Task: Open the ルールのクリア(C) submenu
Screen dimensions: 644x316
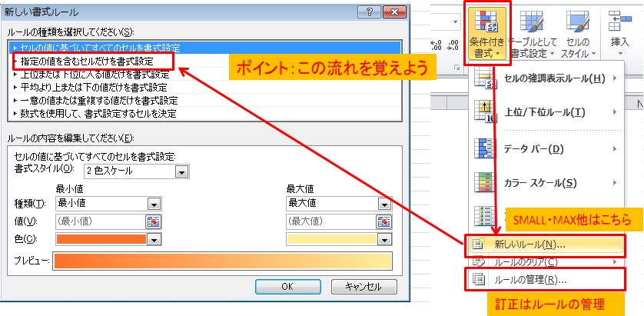Action: click(546, 261)
